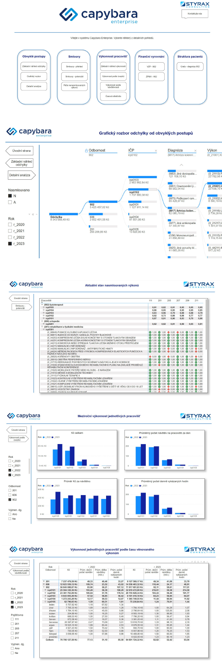Remove the IČP level with its X
Viewport: 222px width, 662px height.
tap(156, 151)
